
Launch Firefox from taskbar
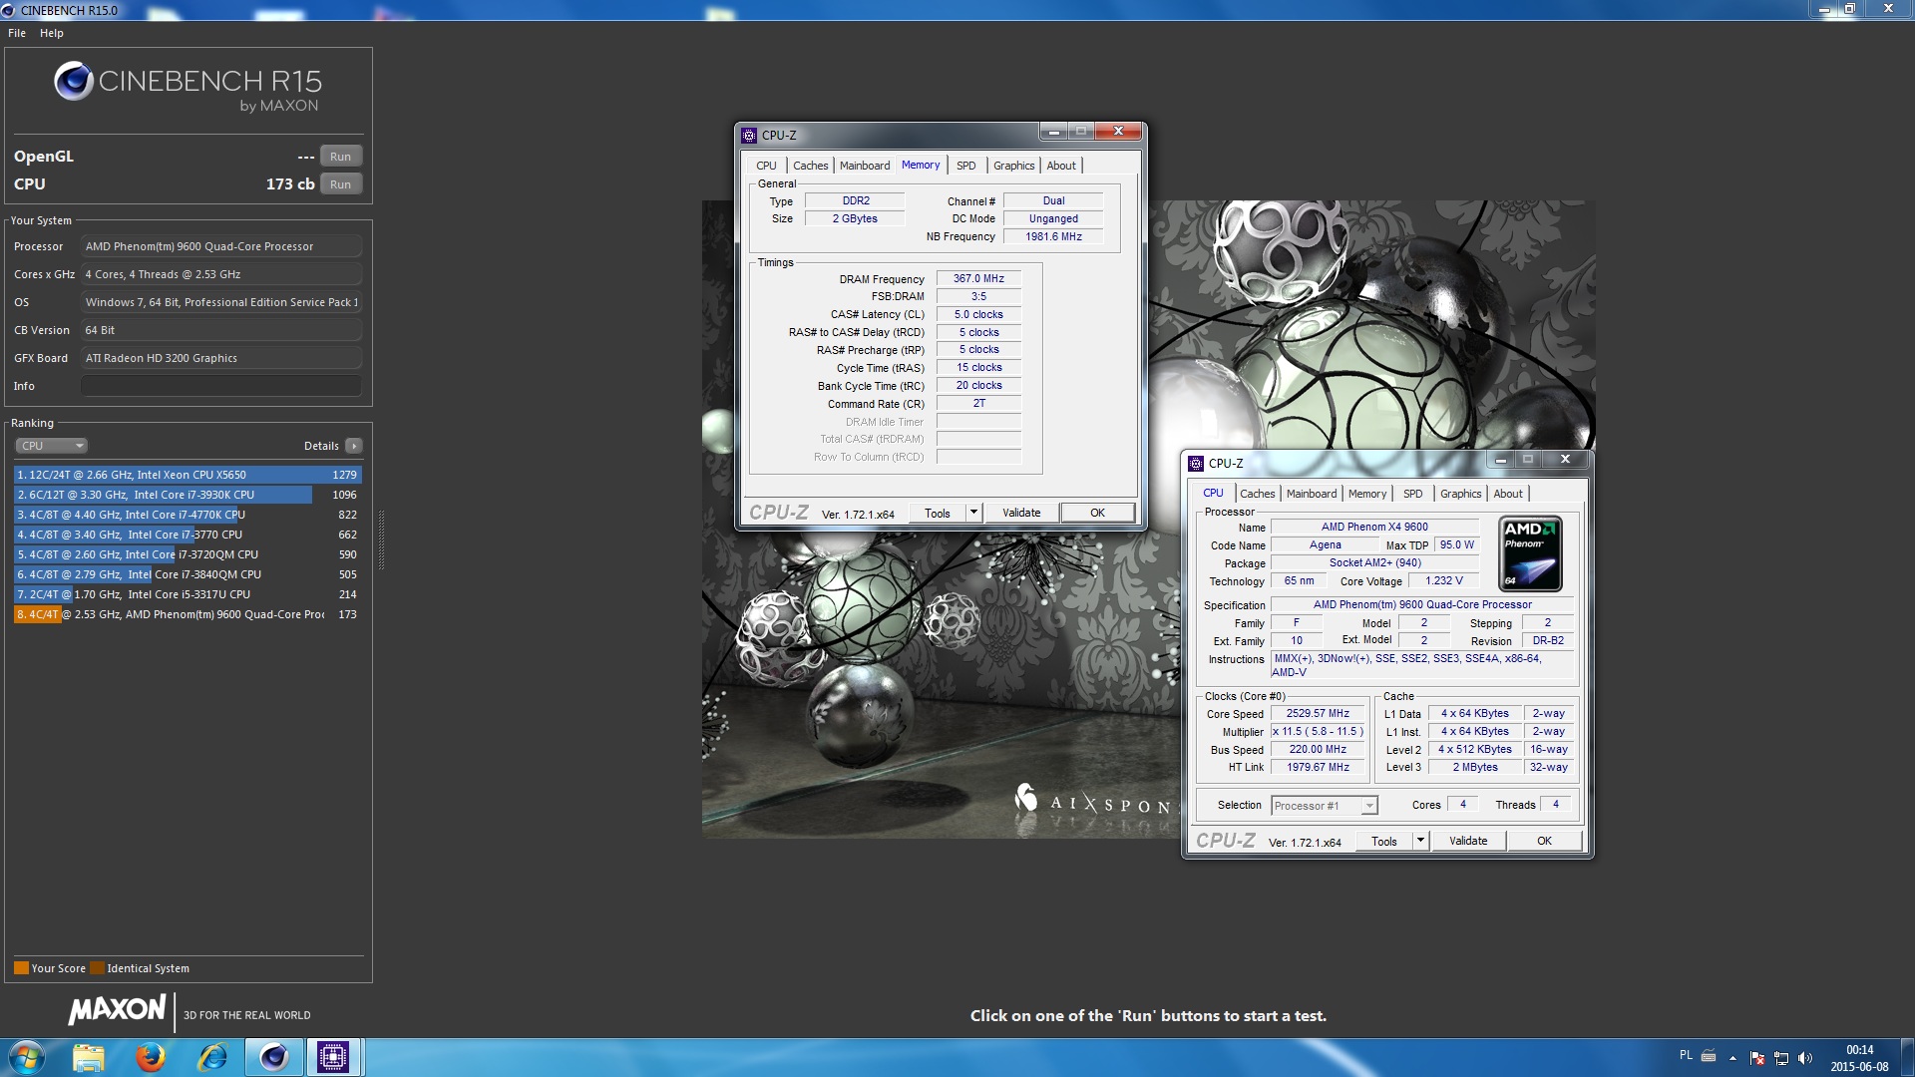(x=151, y=1057)
